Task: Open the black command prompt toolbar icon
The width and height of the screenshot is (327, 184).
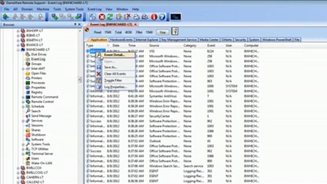Action: point(176,17)
